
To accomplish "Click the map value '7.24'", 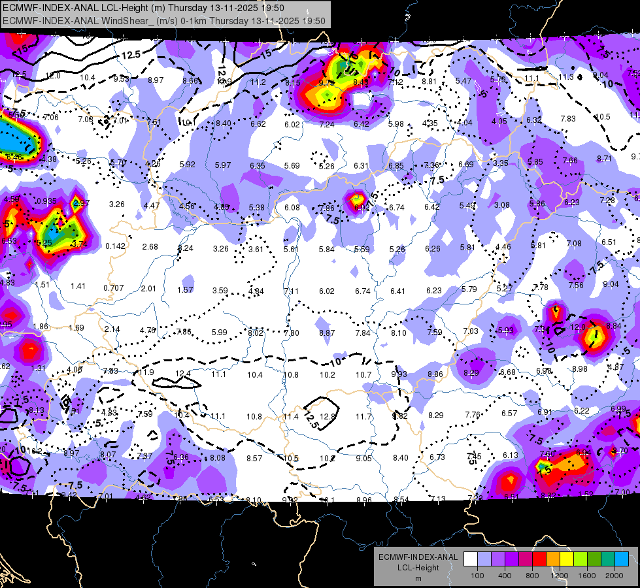I will click(327, 124).
